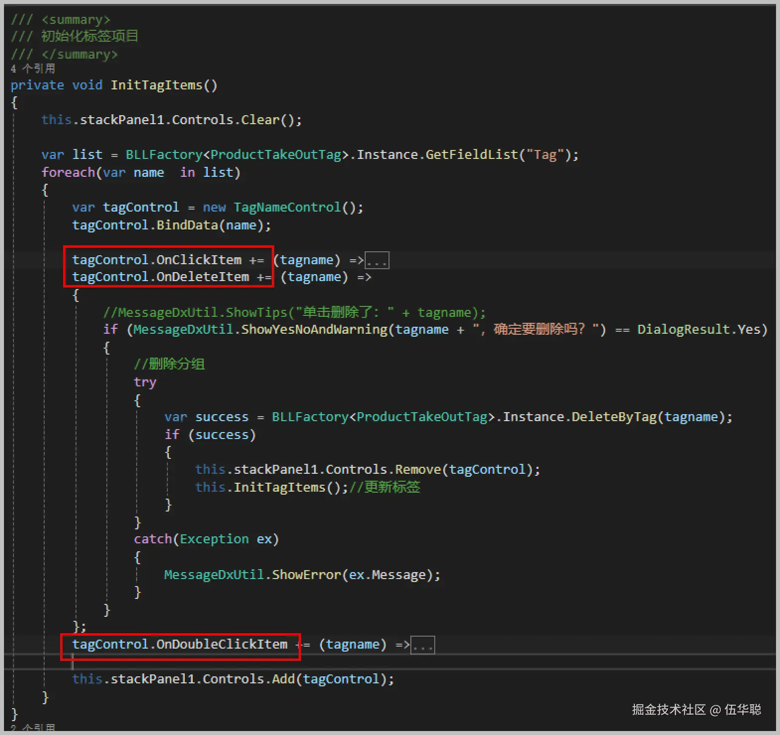Click the Clear() call on stackPanel1.Controls

[x=271, y=120]
